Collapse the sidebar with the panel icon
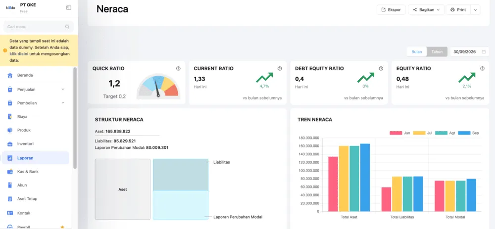Screen dimensions: 495x229 68,7
